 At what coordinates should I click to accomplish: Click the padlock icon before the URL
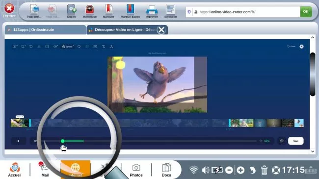click(196, 12)
